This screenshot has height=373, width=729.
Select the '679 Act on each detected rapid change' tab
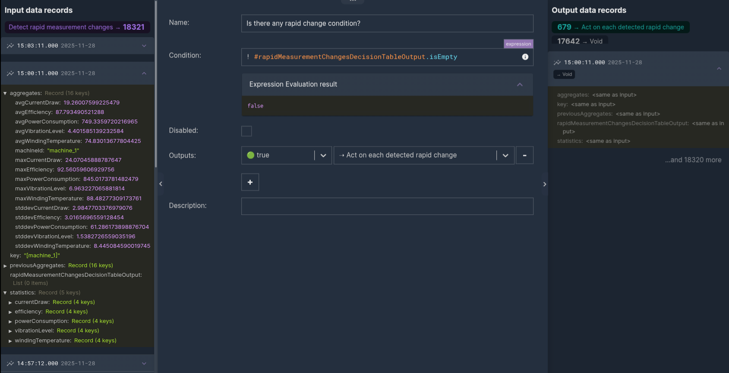coord(620,27)
